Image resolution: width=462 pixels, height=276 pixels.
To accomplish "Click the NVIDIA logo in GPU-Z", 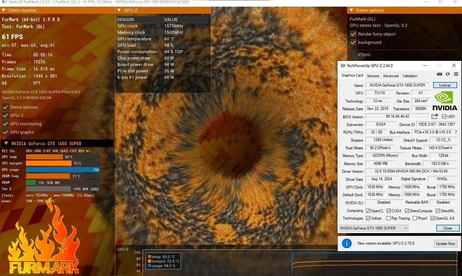I will [x=445, y=101].
